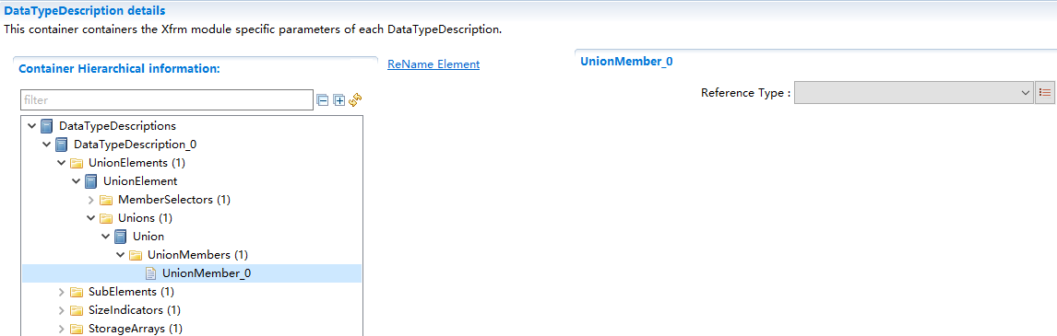The height and width of the screenshot is (336, 1057).
Task: Click DataTypeDescription_0 container icon
Action: 62,145
